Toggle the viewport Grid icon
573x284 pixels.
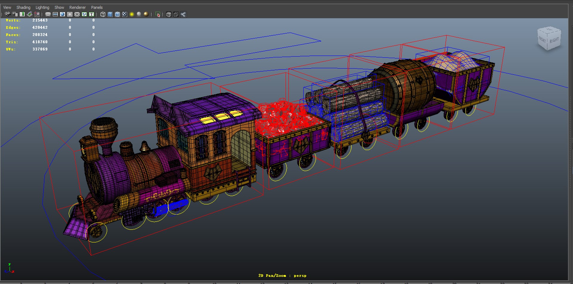point(48,14)
